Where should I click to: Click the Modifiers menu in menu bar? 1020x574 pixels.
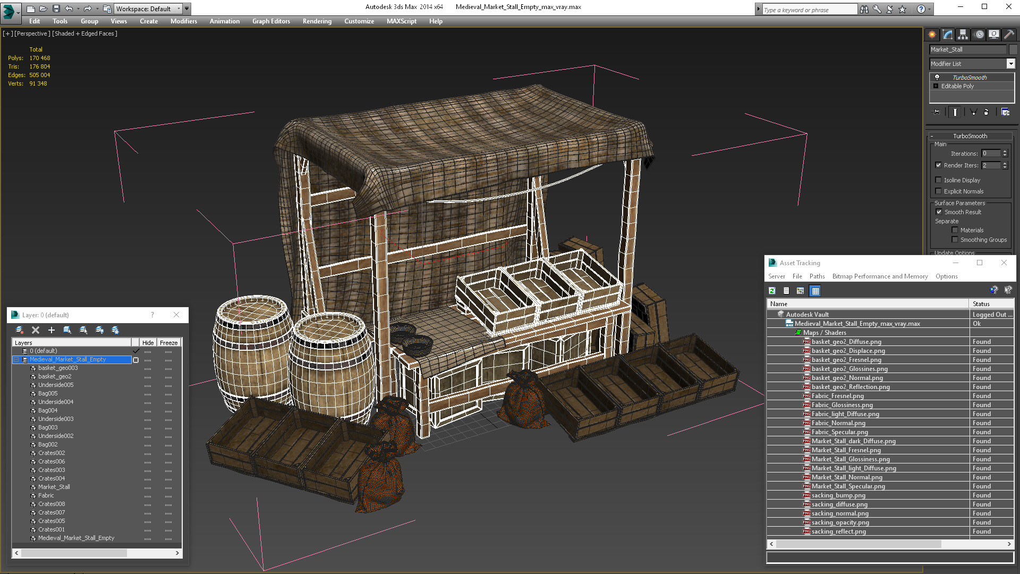[x=183, y=21]
